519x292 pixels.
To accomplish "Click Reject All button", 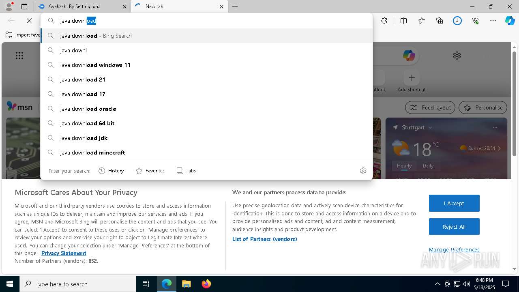I will (454, 227).
